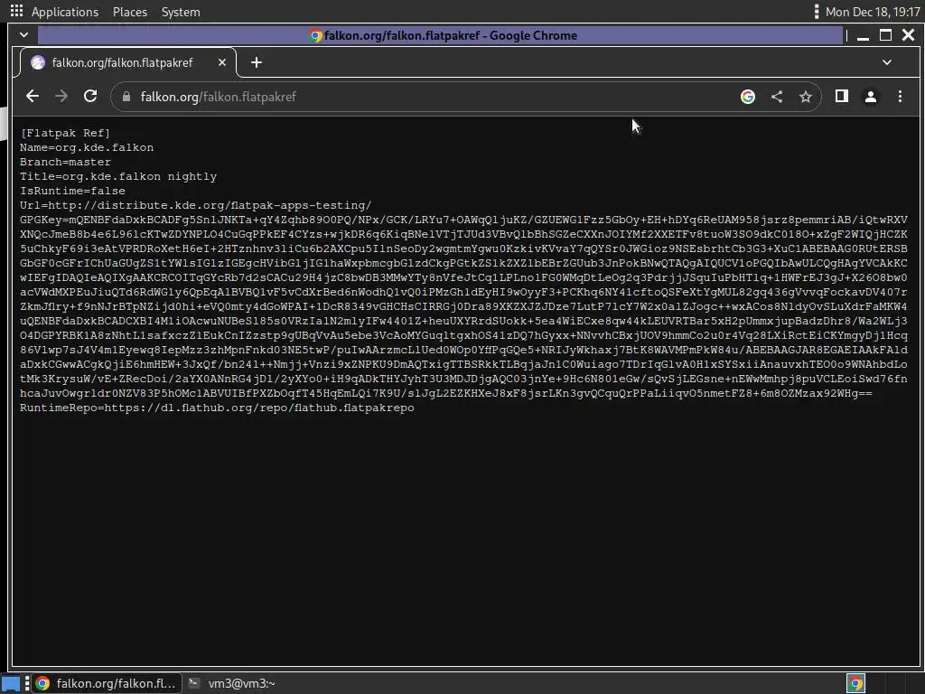Reload the falkon.flatpakref page
The width and height of the screenshot is (925, 694).
coord(90,96)
